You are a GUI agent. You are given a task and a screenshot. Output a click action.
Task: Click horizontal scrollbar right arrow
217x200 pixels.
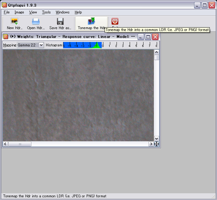(x=151, y=144)
